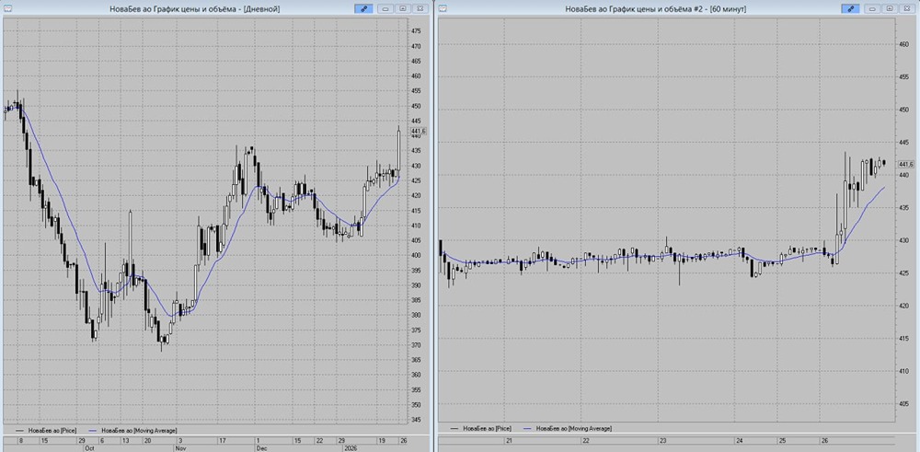920x452 pixels.
Task: Click the 400 price level in daily chart
Action: pos(416,255)
